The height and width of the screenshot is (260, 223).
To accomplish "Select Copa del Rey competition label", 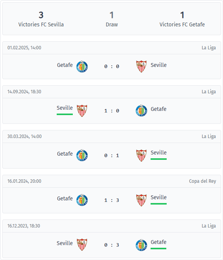I will (x=202, y=181).
